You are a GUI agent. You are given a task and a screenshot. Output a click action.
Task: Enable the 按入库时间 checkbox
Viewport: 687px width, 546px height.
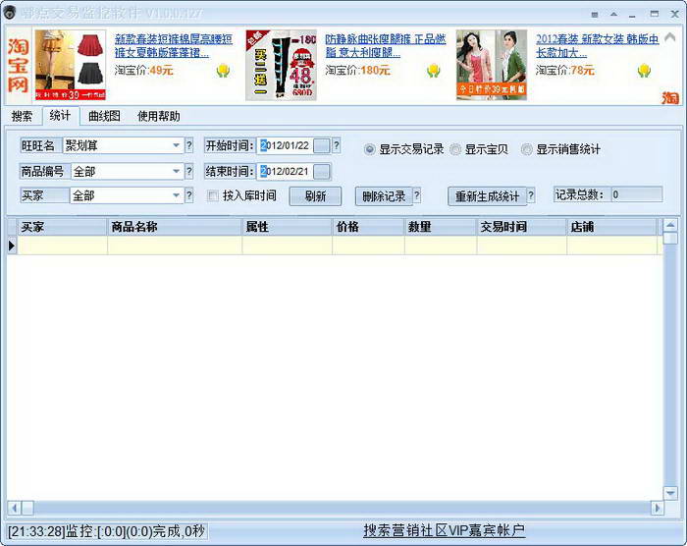point(213,195)
